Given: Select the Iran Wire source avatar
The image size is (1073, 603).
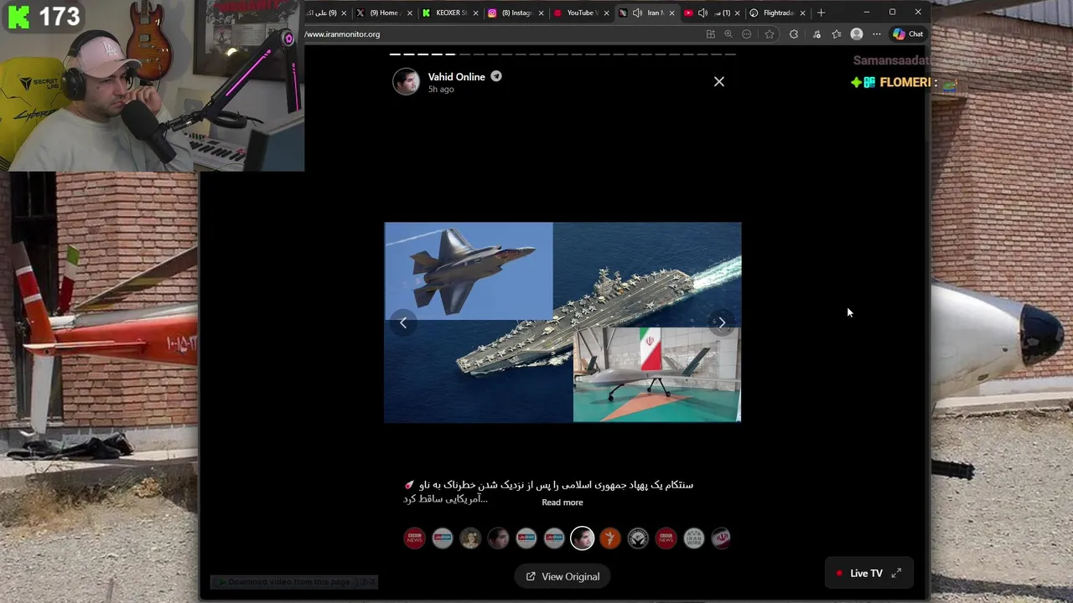Looking at the screenshot, I should [693, 538].
